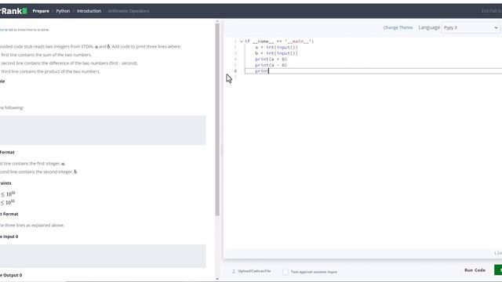
Task: Click Upload Code as File link
Action: pyautogui.click(x=254, y=271)
